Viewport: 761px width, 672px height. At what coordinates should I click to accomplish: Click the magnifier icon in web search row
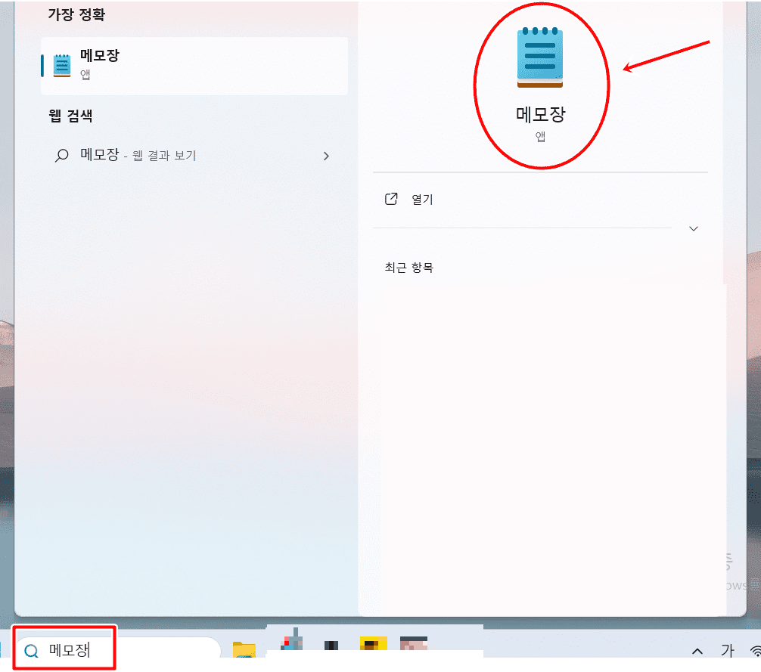tap(61, 156)
